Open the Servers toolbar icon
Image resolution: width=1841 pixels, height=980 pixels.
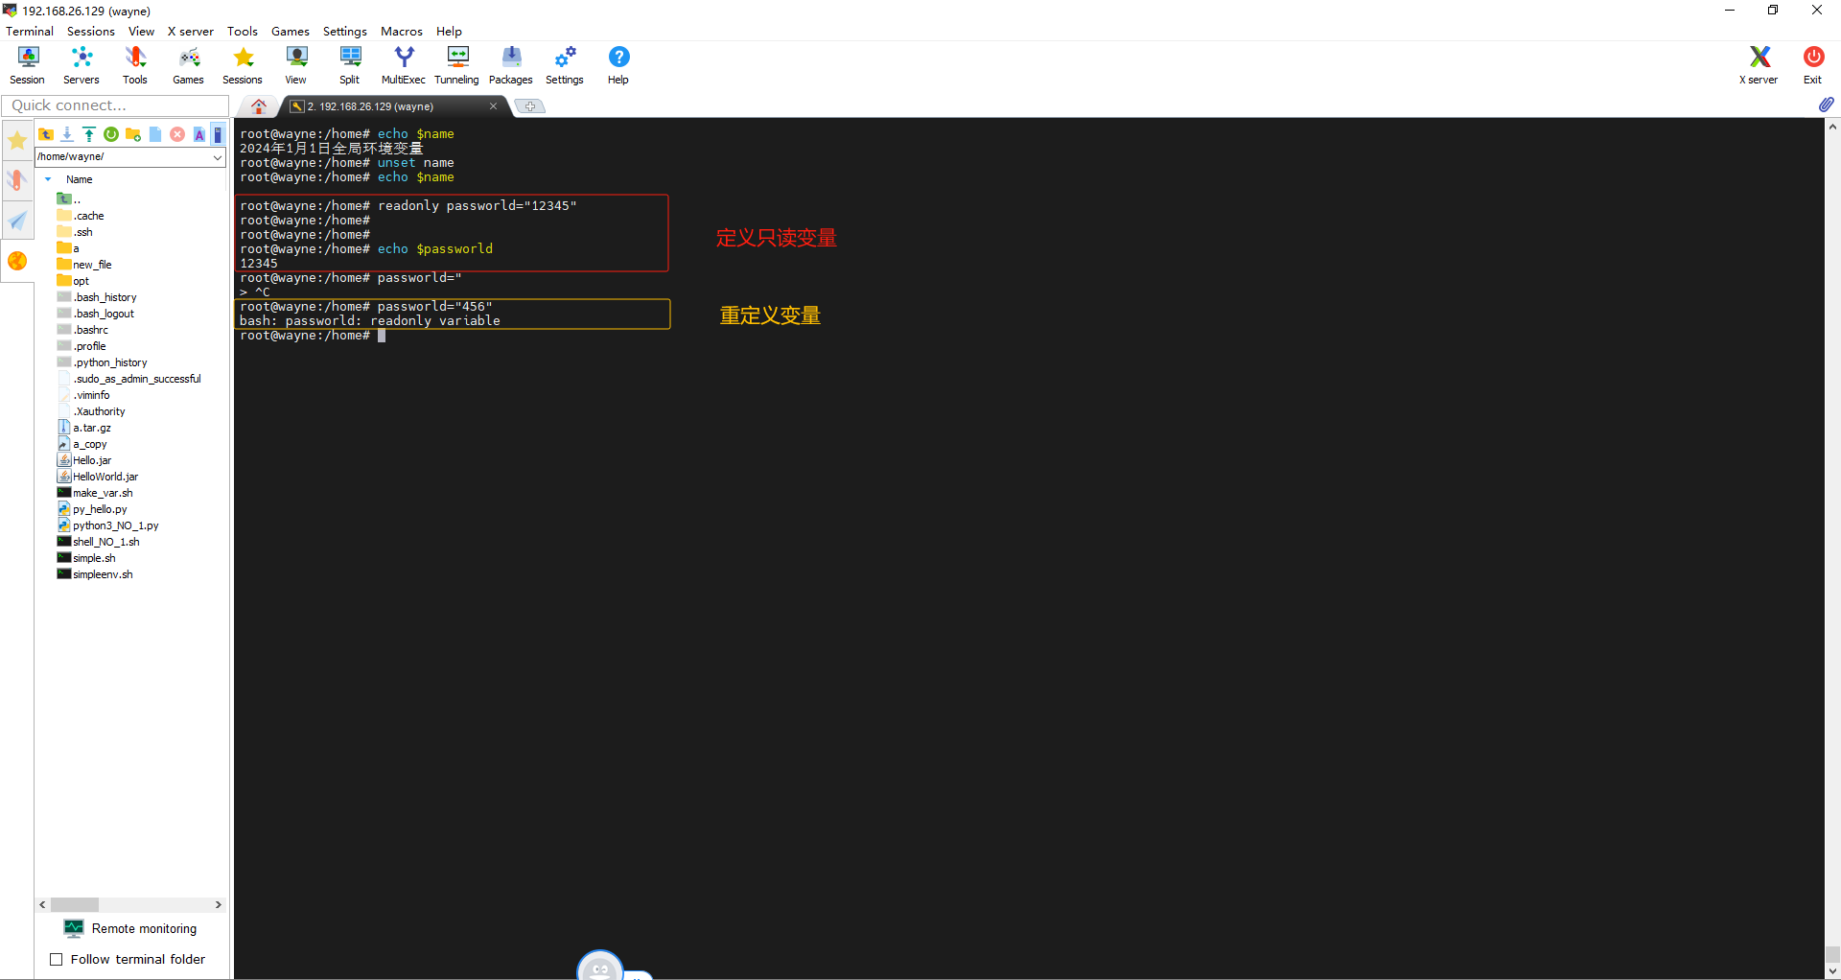point(82,65)
